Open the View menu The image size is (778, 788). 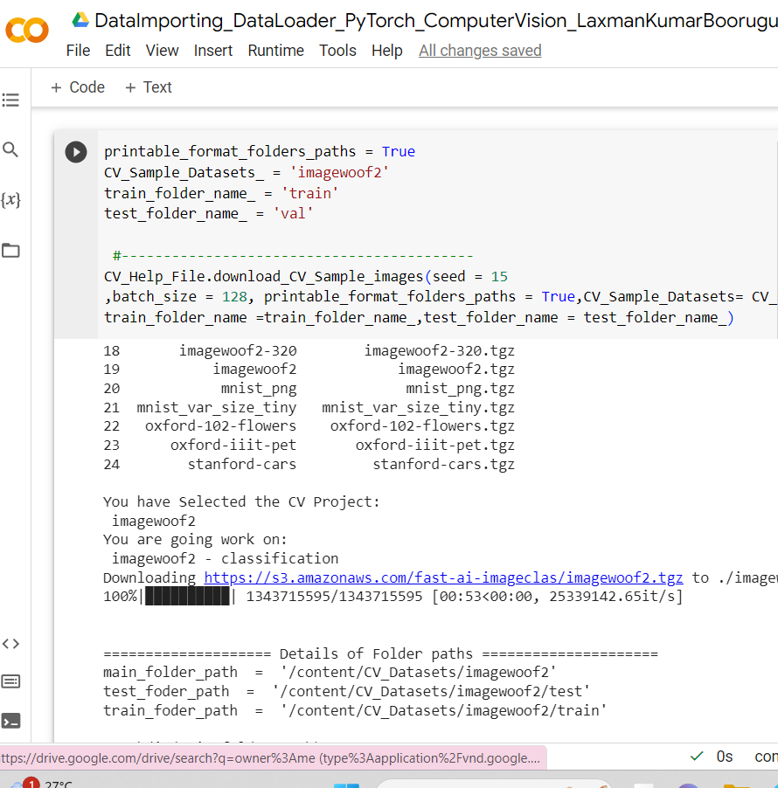pos(162,51)
